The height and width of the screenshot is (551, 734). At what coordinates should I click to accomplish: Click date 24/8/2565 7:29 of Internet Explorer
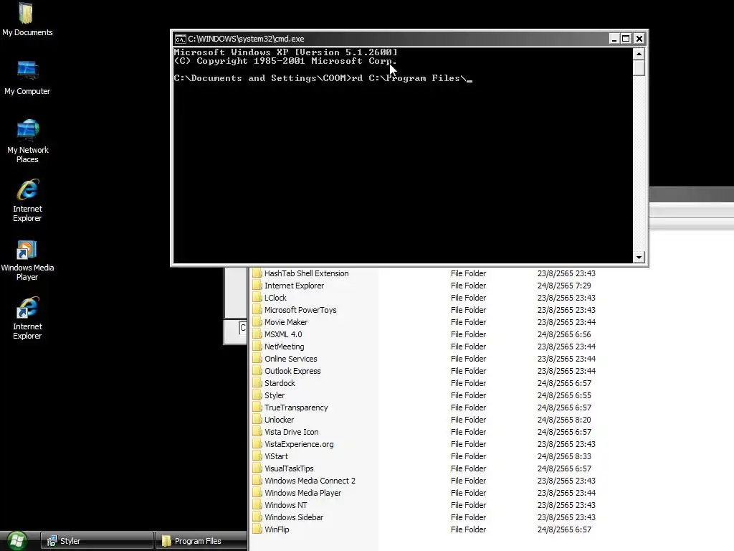point(564,286)
